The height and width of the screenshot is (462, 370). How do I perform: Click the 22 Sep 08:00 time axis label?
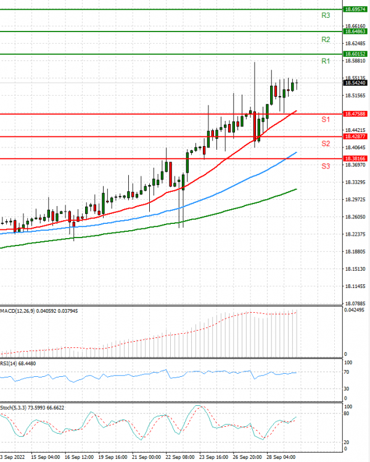click(x=180, y=457)
